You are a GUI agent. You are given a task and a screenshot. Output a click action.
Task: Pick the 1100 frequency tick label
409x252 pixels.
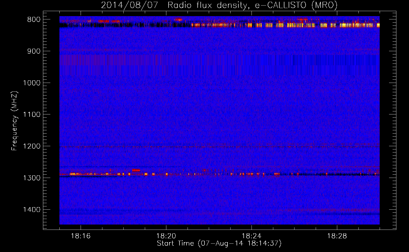click(x=32, y=115)
